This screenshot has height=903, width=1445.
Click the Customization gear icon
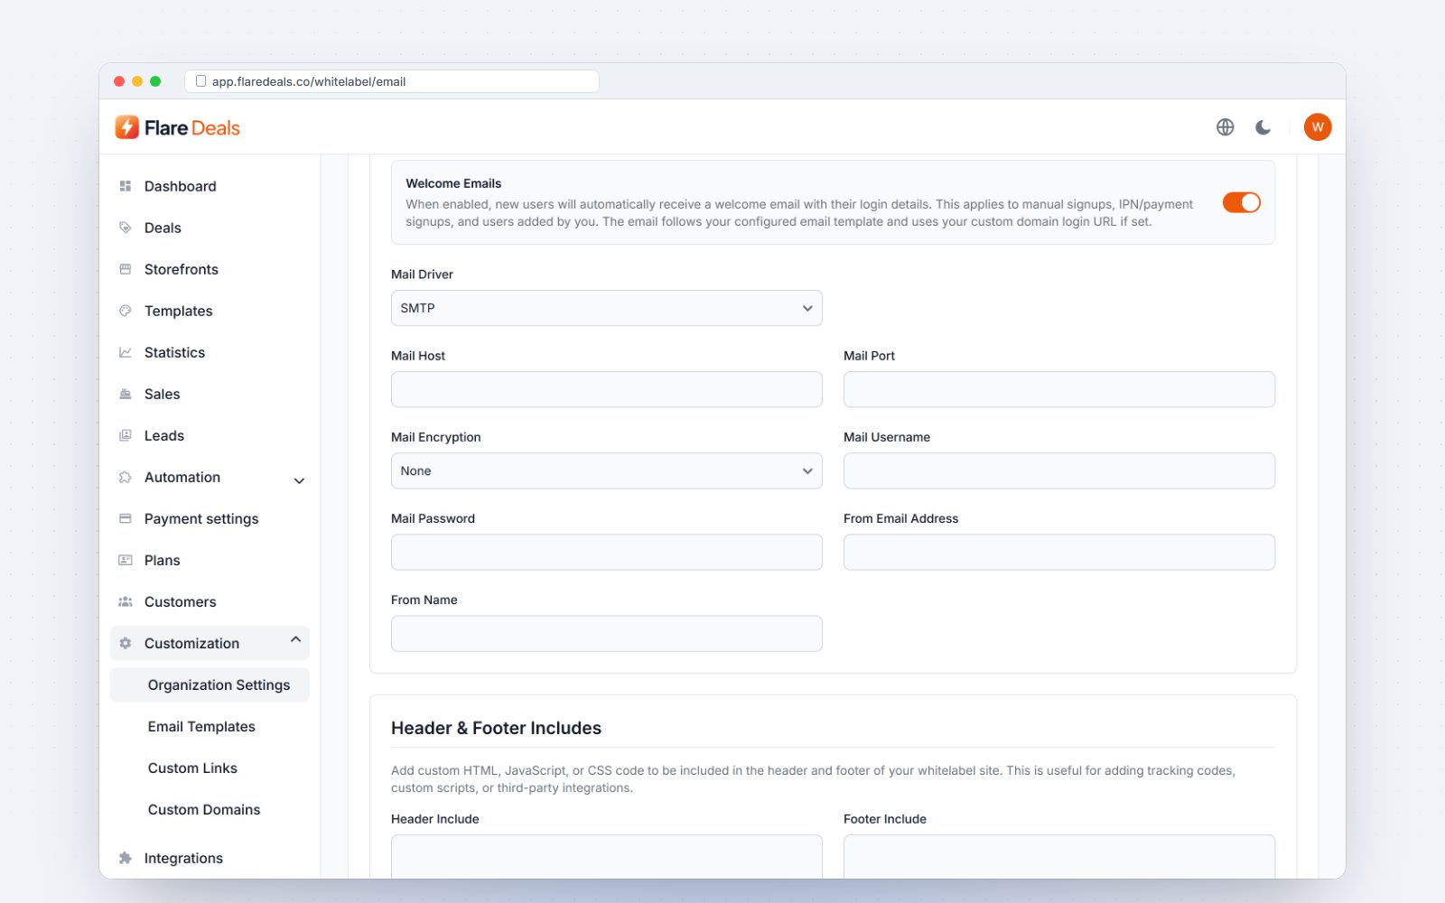(126, 643)
